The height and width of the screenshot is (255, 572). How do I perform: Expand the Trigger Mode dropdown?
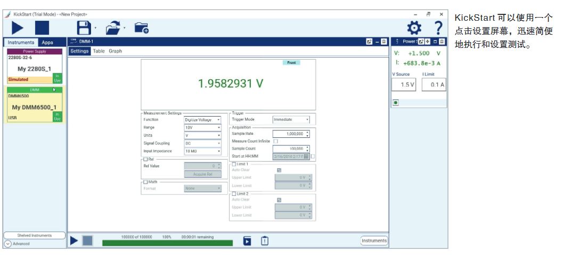coord(291,120)
